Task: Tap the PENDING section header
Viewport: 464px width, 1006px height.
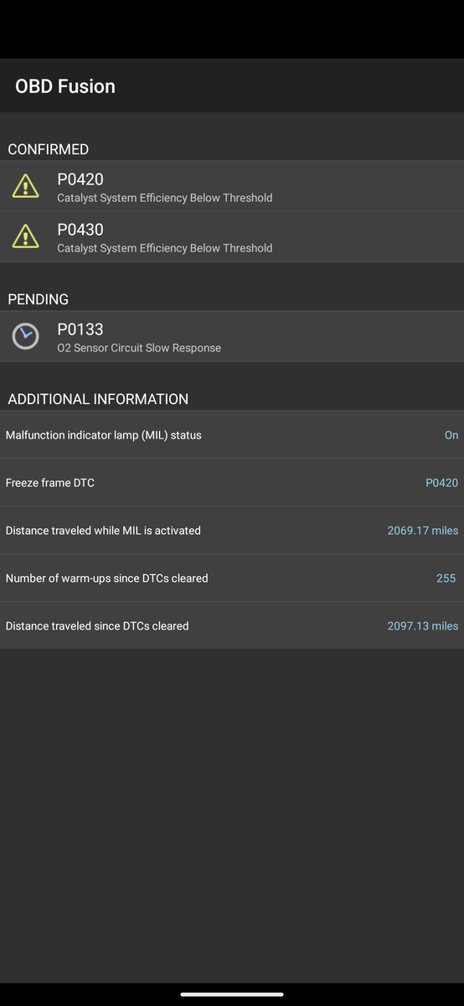Action: pos(38,299)
